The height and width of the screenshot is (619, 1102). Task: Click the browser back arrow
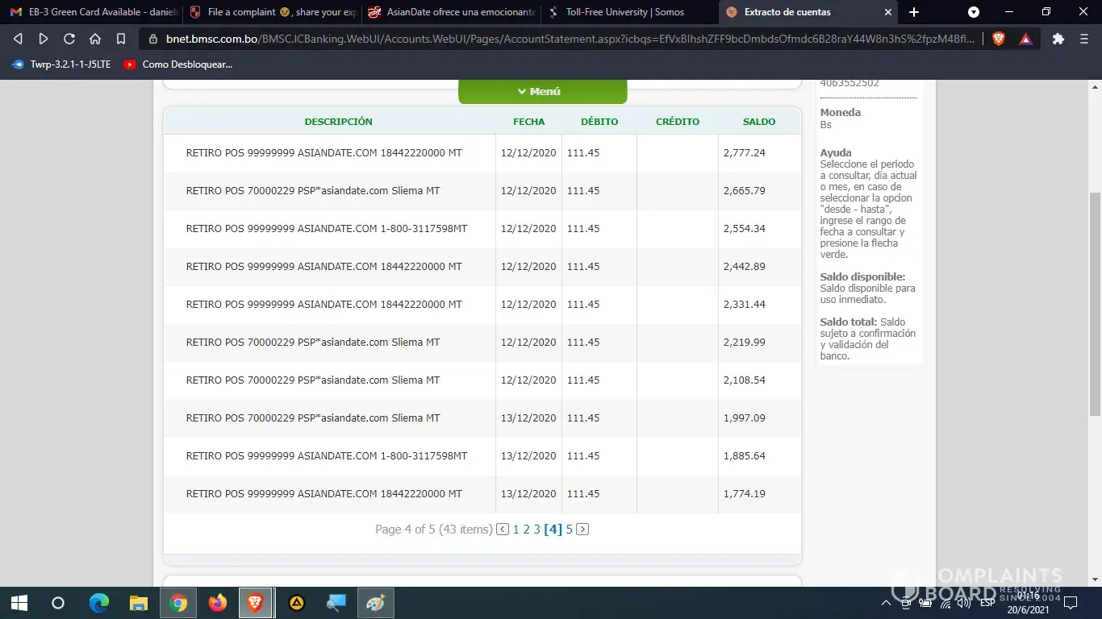tap(18, 39)
